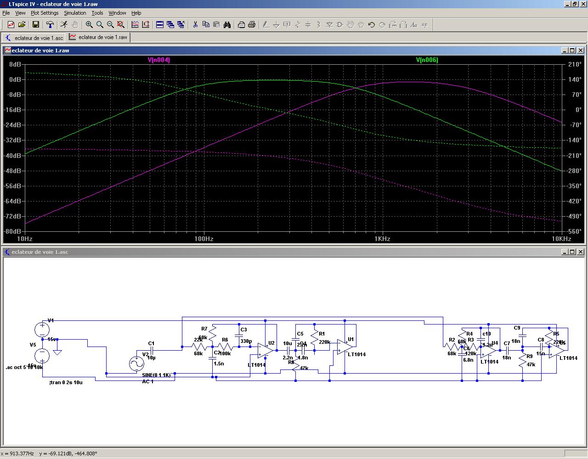
Task: Tile windows using the toolbar icon
Action: click(x=160, y=25)
